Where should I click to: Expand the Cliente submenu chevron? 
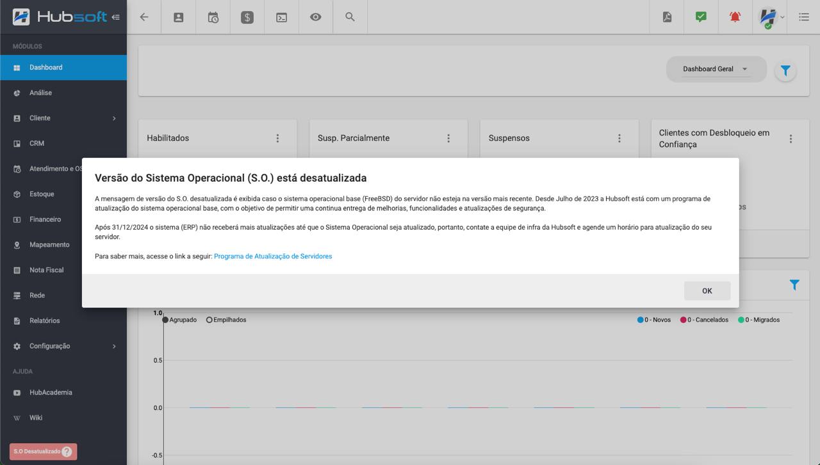(x=114, y=118)
